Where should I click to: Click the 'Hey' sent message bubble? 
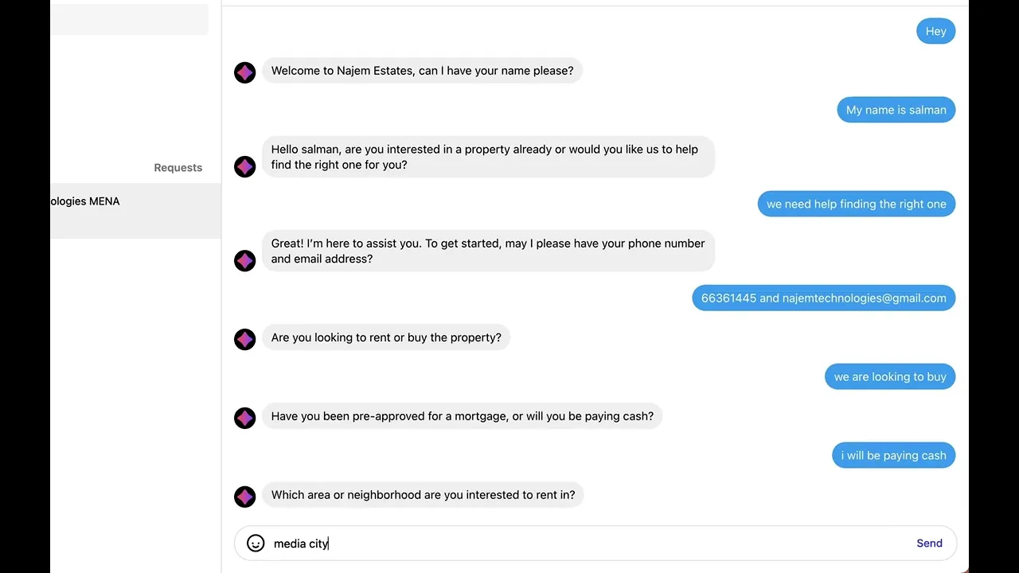pos(935,31)
